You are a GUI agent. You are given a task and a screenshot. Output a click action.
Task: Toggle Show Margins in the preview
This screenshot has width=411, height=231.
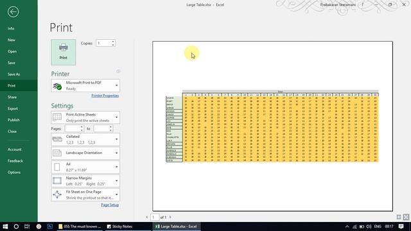click(399, 217)
